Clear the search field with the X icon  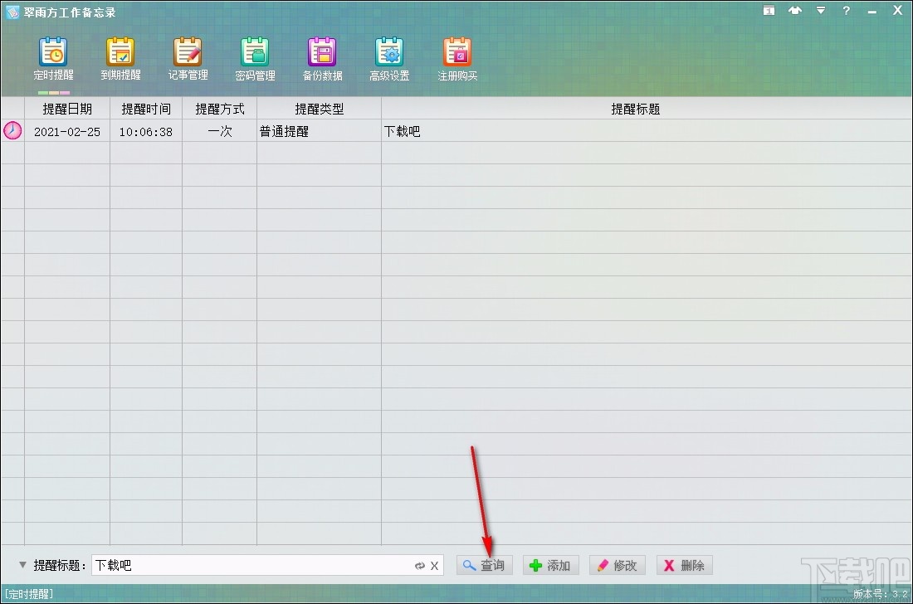[x=434, y=566]
